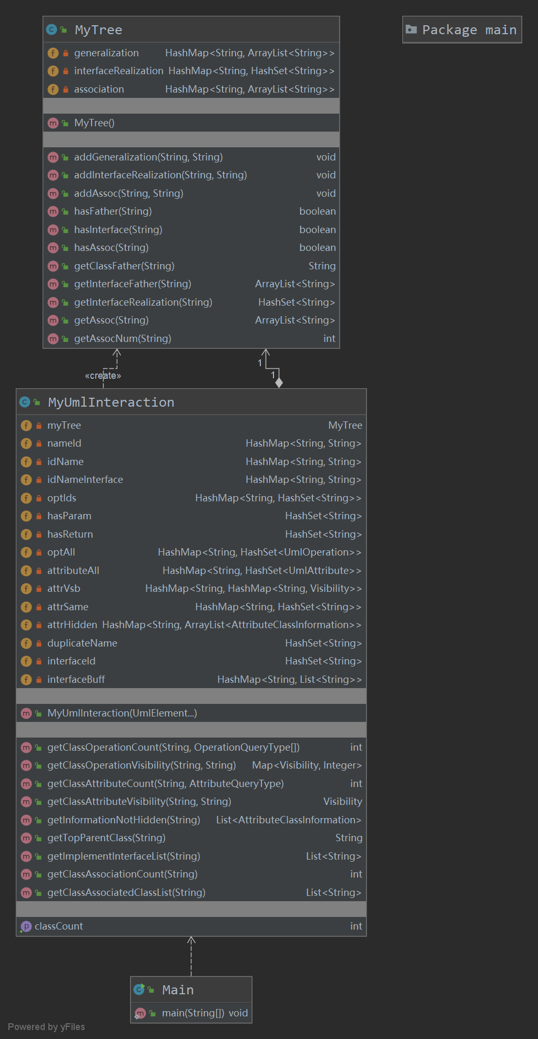Select the Main class title
The image size is (538, 1039).
(178, 990)
